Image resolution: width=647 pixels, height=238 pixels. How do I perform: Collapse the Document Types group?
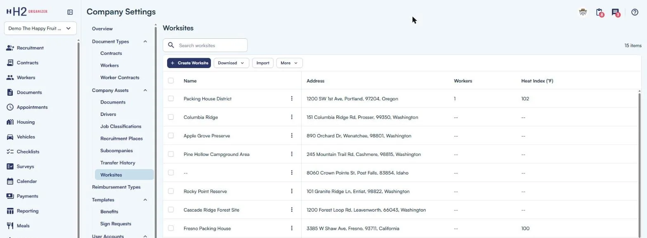(x=145, y=42)
